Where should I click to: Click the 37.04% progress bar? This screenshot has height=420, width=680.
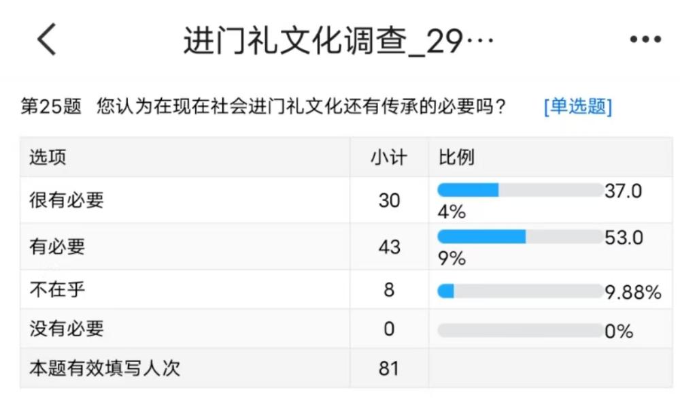click(520, 191)
